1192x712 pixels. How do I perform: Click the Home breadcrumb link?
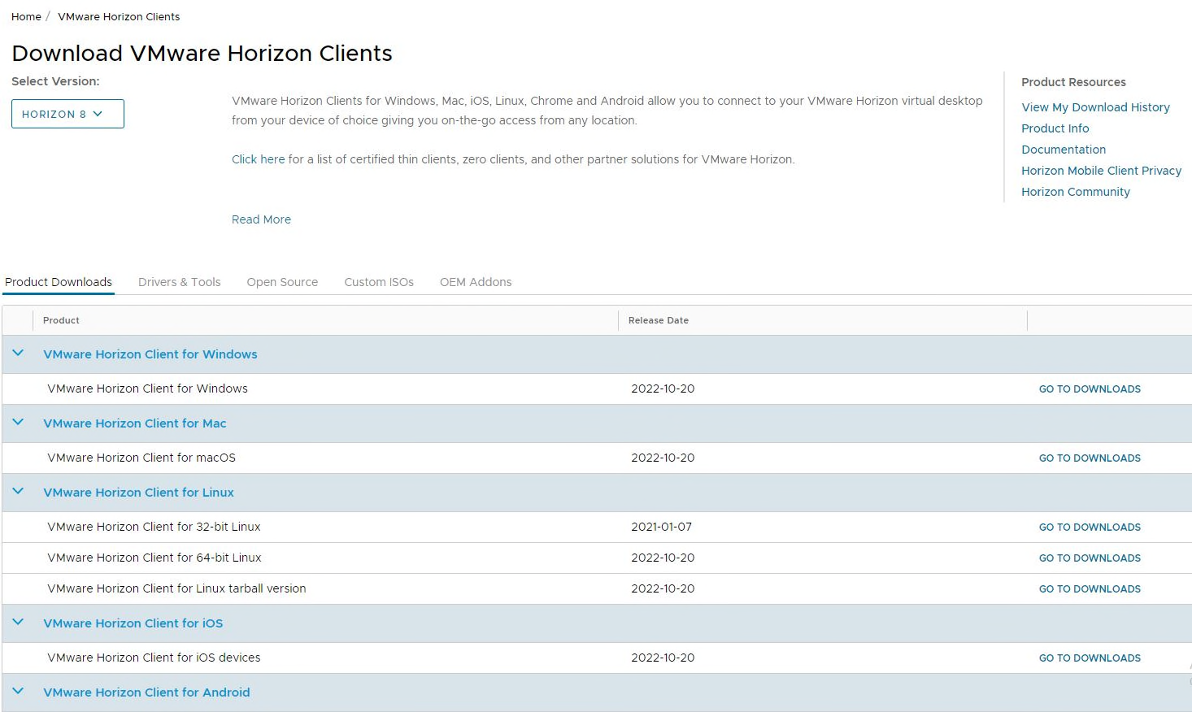(x=26, y=16)
